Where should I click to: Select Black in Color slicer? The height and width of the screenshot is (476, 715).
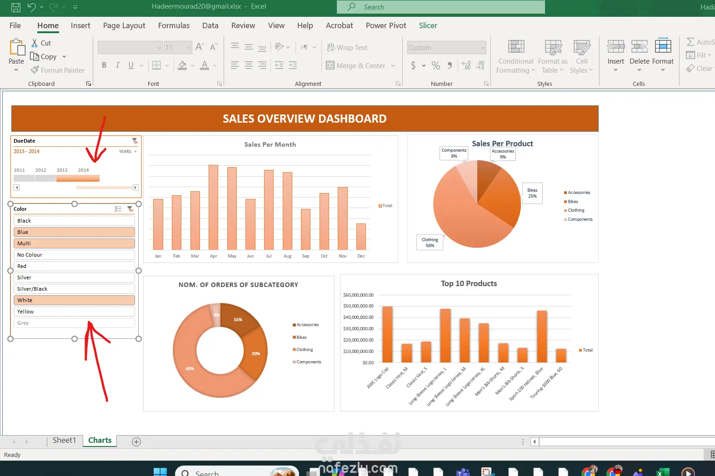[x=74, y=221]
